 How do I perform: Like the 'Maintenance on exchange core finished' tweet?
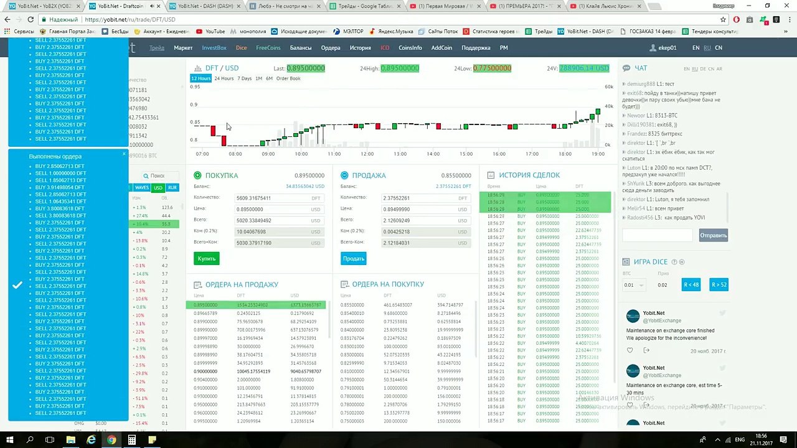(630, 350)
